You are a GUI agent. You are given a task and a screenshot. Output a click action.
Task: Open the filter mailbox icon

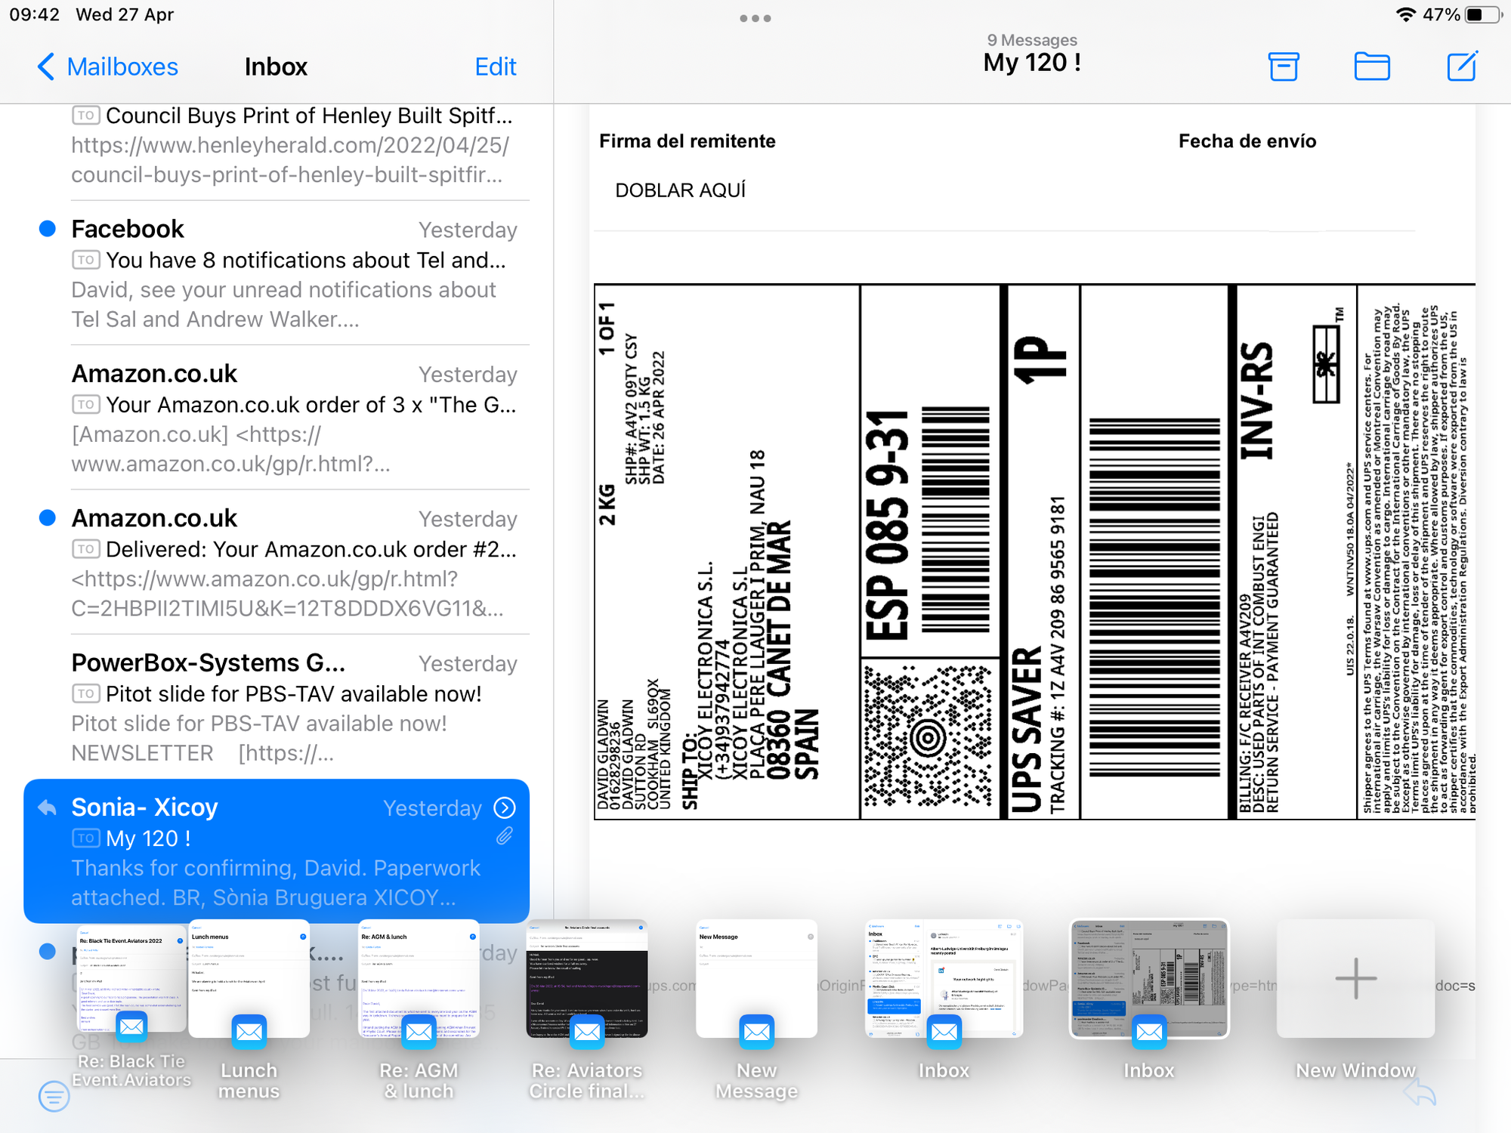coord(54,1096)
